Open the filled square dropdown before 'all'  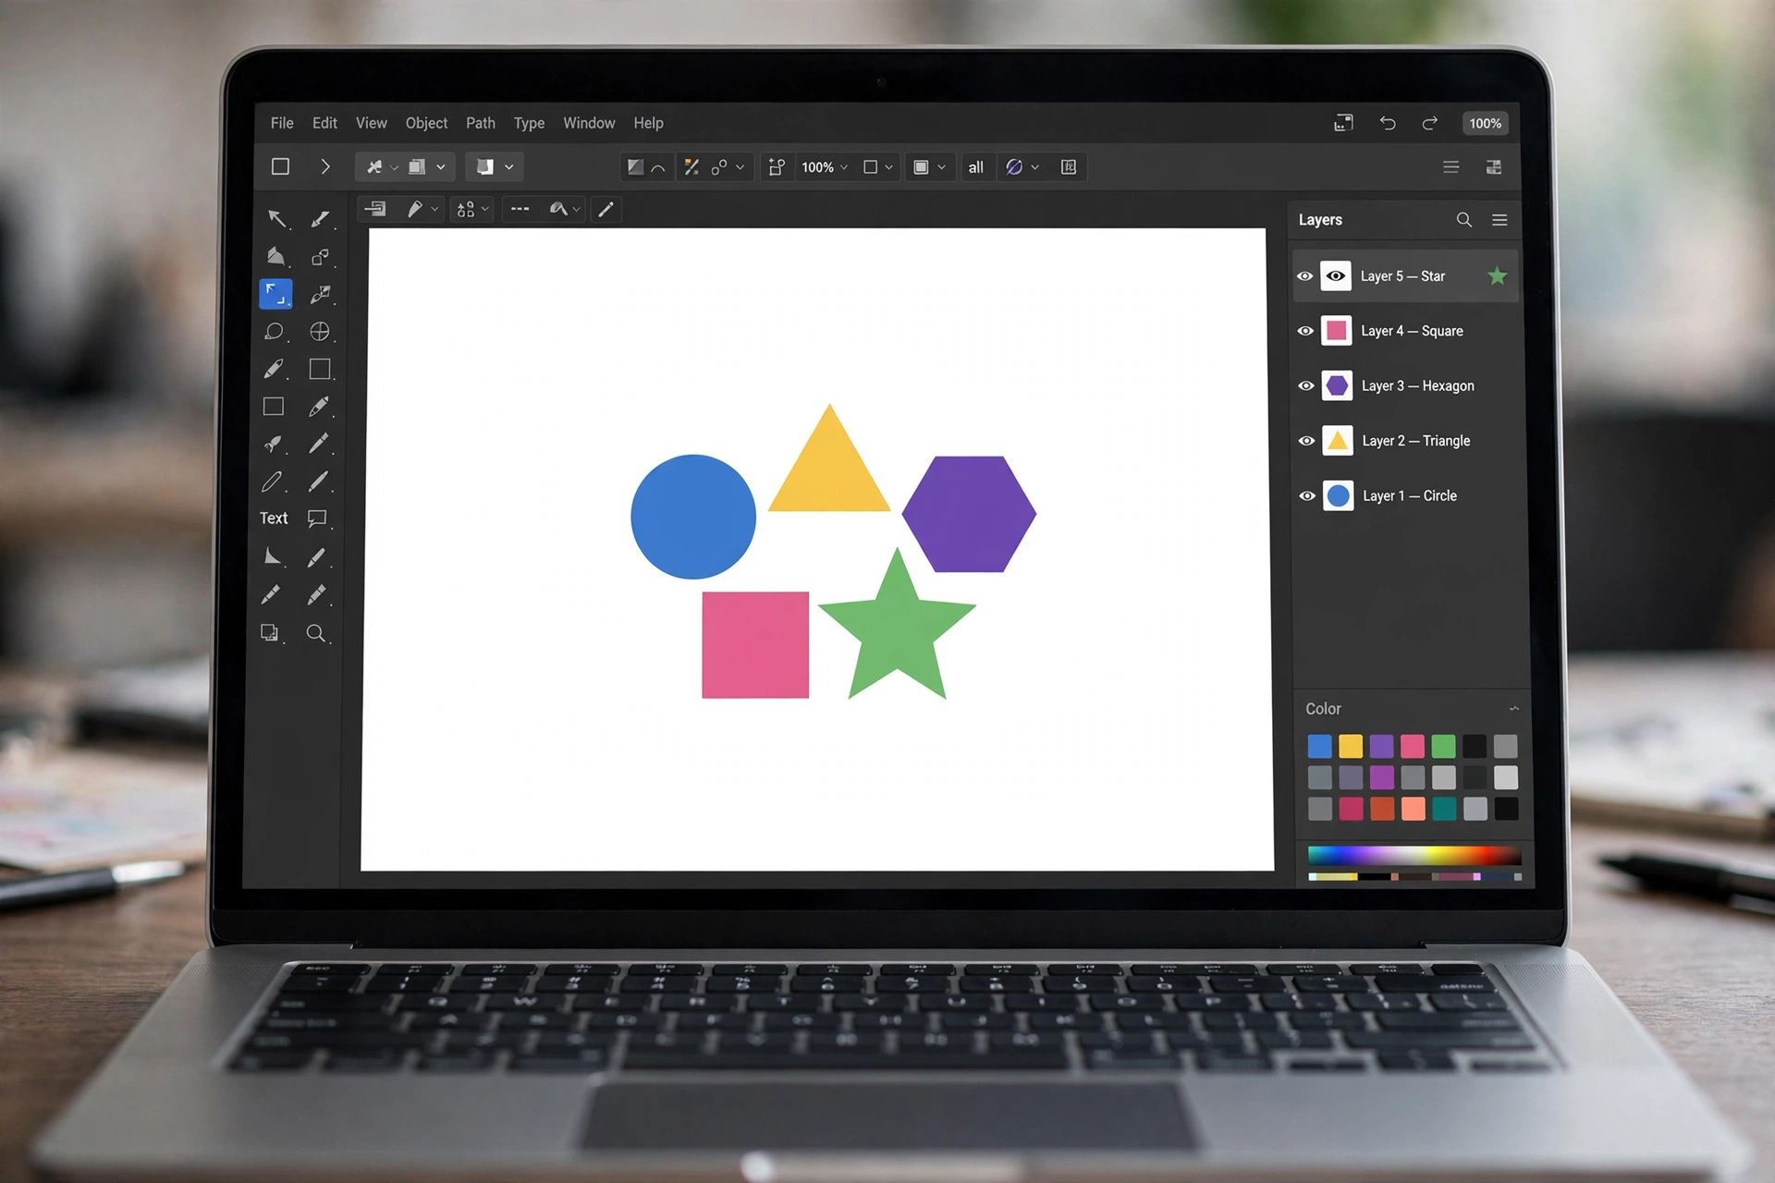click(x=941, y=167)
